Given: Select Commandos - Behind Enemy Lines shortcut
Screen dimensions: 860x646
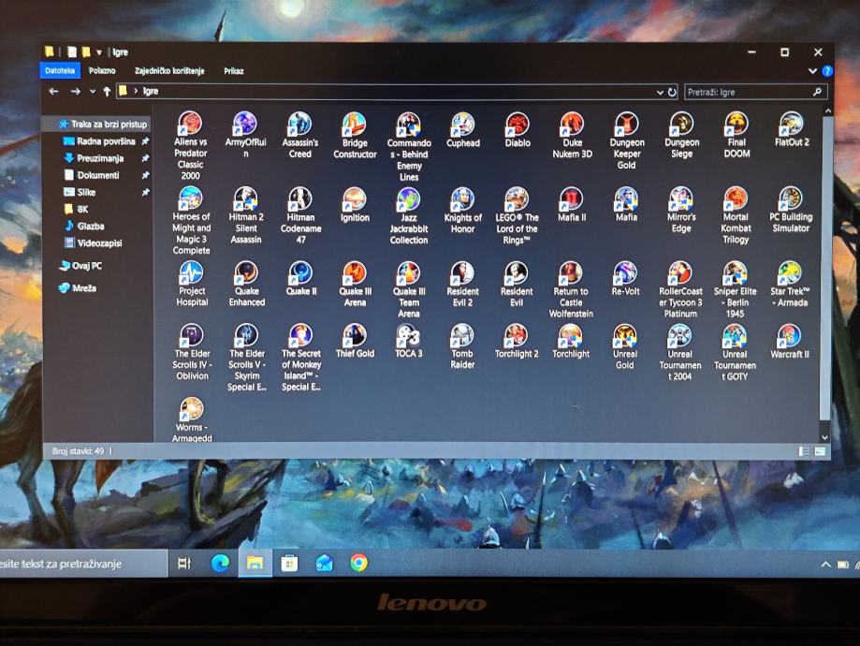Looking at the screenshot, I should click(x=409, y=147).
